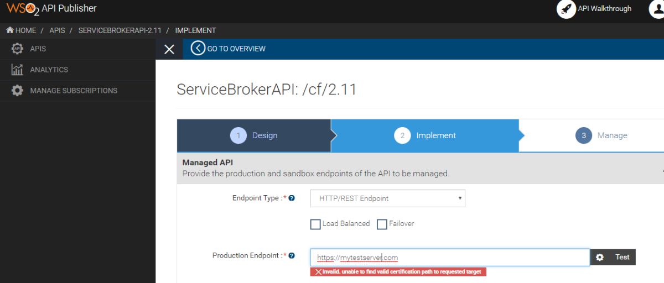
Task: Click the ServiceBrokerAPI: /cf/2.11 heading
Action: click(267, 90)
